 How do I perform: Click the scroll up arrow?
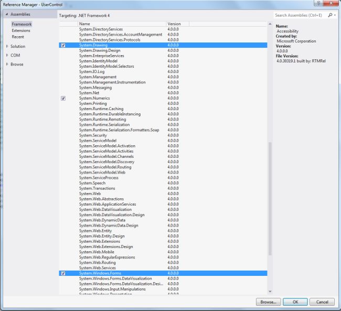[270, 24]
